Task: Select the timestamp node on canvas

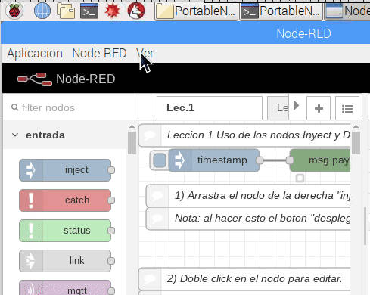Action: (x=214, y=160)
